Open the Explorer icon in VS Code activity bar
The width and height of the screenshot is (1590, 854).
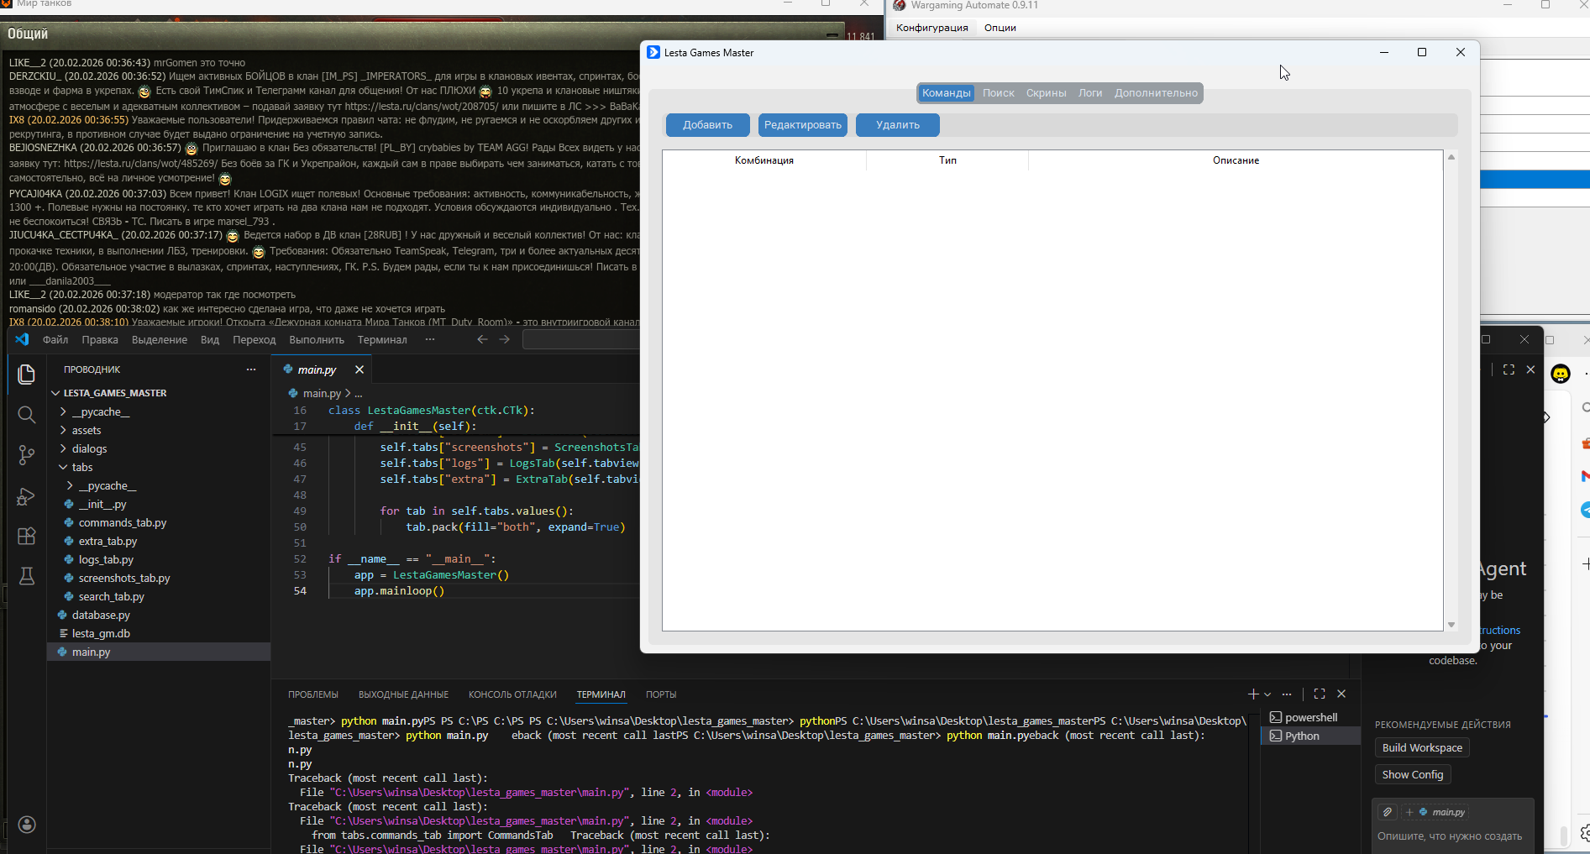pyautogui.click(x=26, y=375)
